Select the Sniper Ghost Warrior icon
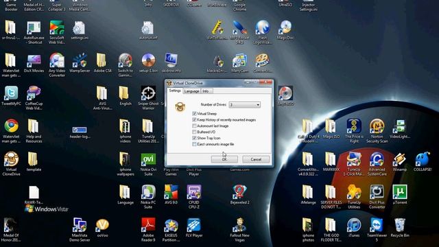The width and height of the screenshot is (439, 247). tap(148, 98)
